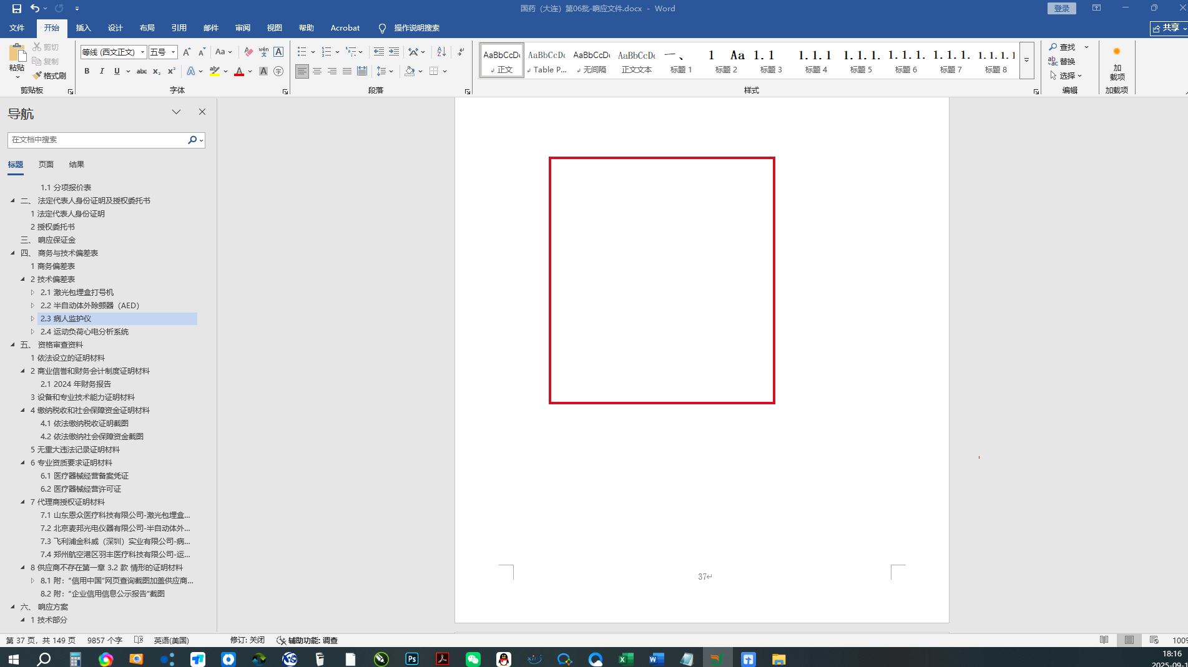Apply the 标题 1 style from the gallery
This screenshot has height=667, width=1188.
coord(682,61)
